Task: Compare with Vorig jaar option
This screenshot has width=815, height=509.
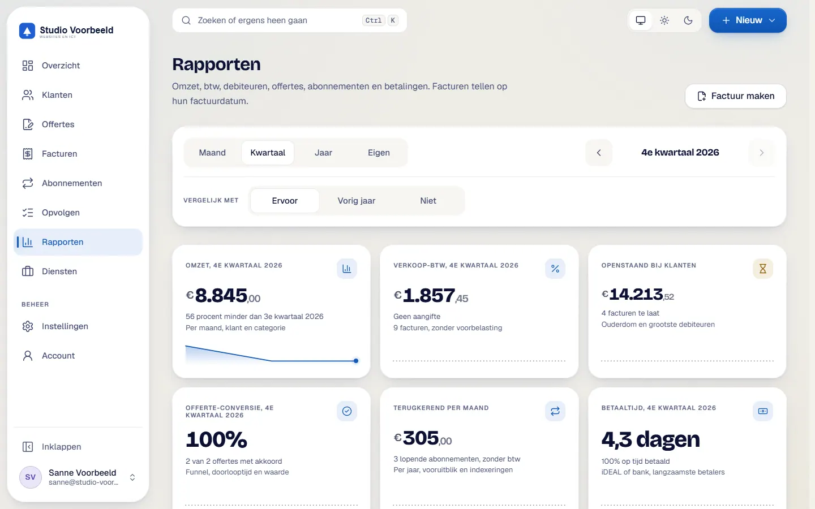Action: [x=357, y=201]
